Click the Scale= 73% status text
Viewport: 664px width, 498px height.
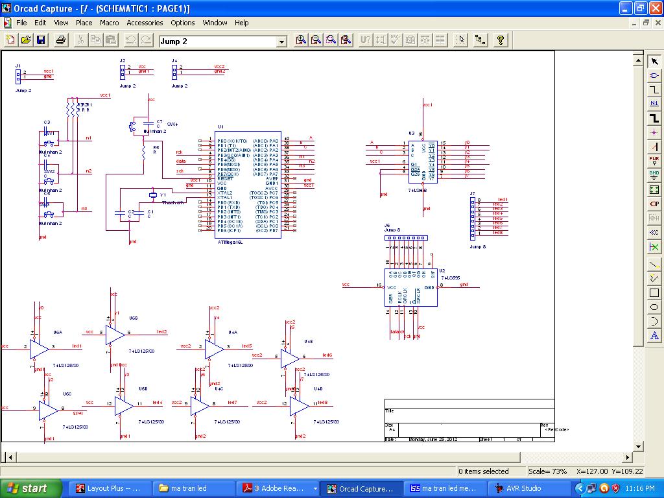tap(547, 471)
